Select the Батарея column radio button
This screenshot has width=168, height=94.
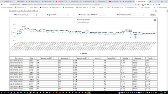point(129,58)
